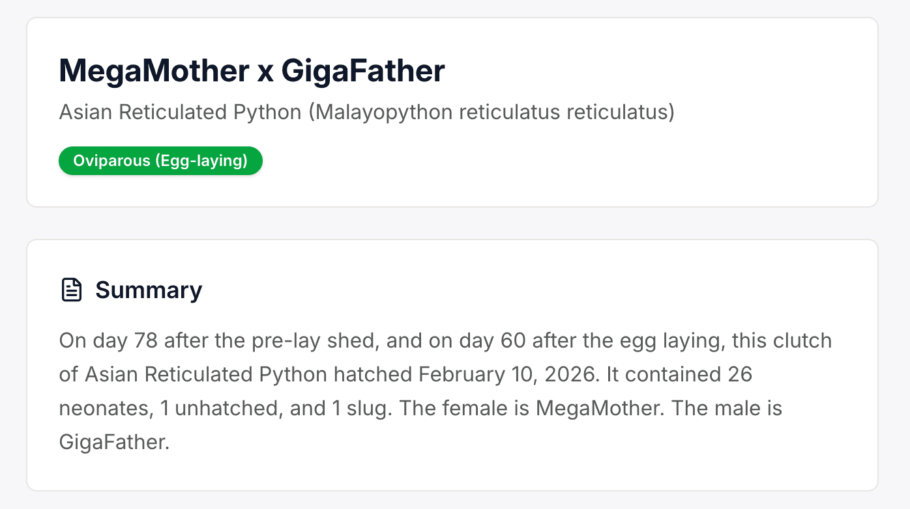This screenshot has height=509, width=910.
Task: Click "Asian Reticulated Python" in summary paragraph
Action: (206, 374)
